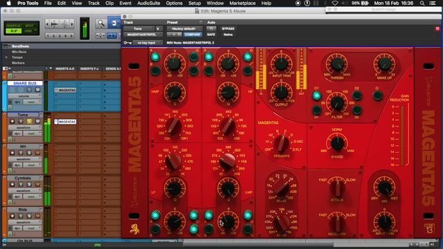Click the SAFE automation button
443x249 pixels.
click(x=211, y=35)
